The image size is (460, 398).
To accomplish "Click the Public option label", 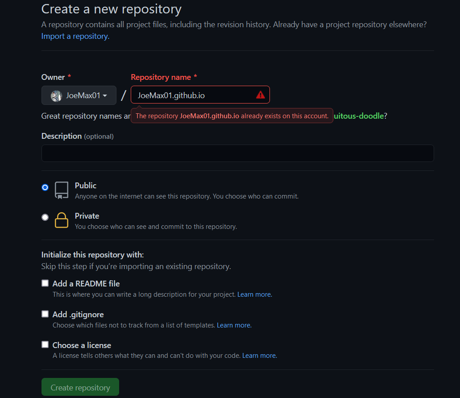I will pos(85,185).
